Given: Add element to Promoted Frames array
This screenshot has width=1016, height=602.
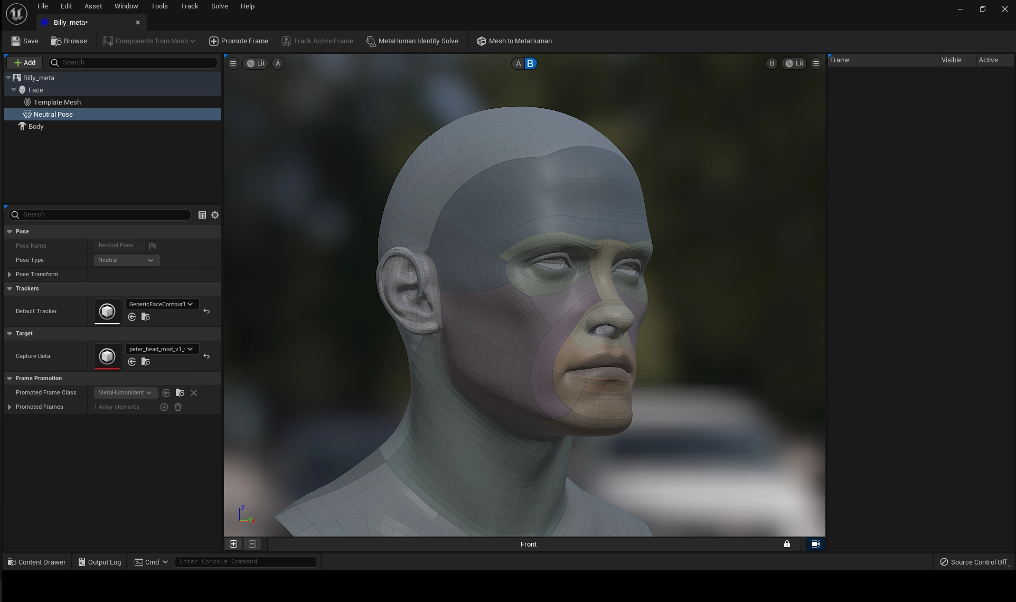Looking at the screenshot, I should coord(164,407).
